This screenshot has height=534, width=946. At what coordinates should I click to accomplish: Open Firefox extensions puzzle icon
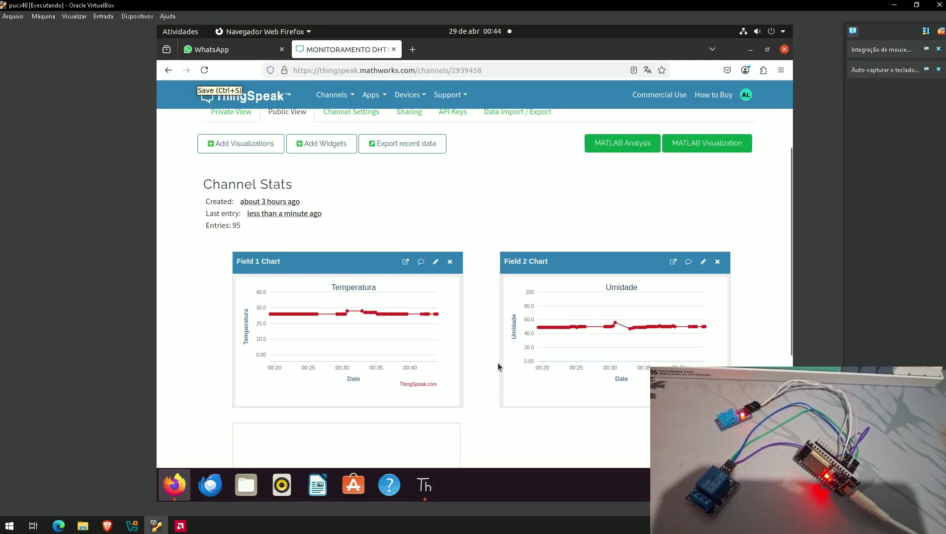tap(763, 70)
